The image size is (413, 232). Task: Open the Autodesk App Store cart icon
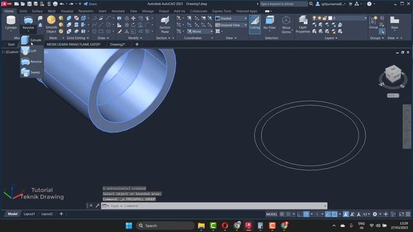coord(350,4)
